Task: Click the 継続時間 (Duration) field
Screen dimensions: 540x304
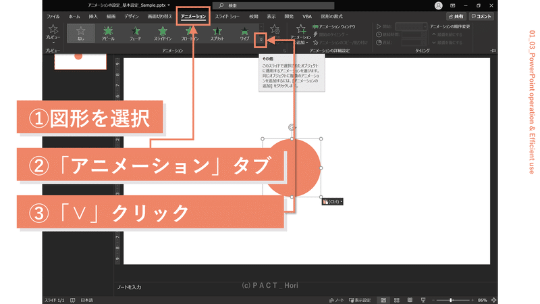Action: pos(414,34)
